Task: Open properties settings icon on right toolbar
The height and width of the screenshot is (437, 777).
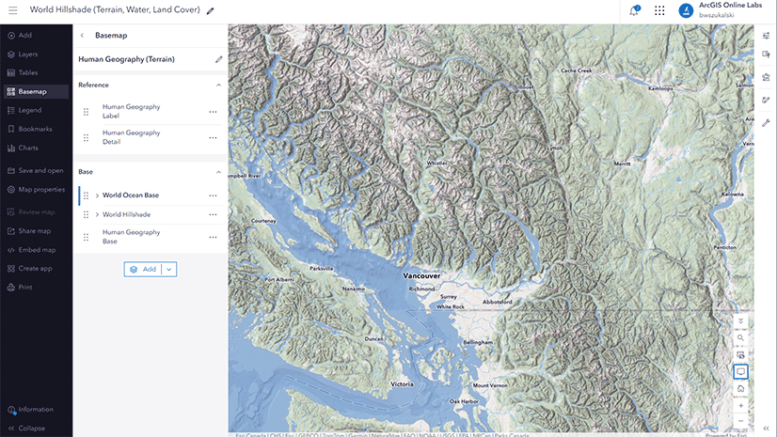Action: [766, 35]
